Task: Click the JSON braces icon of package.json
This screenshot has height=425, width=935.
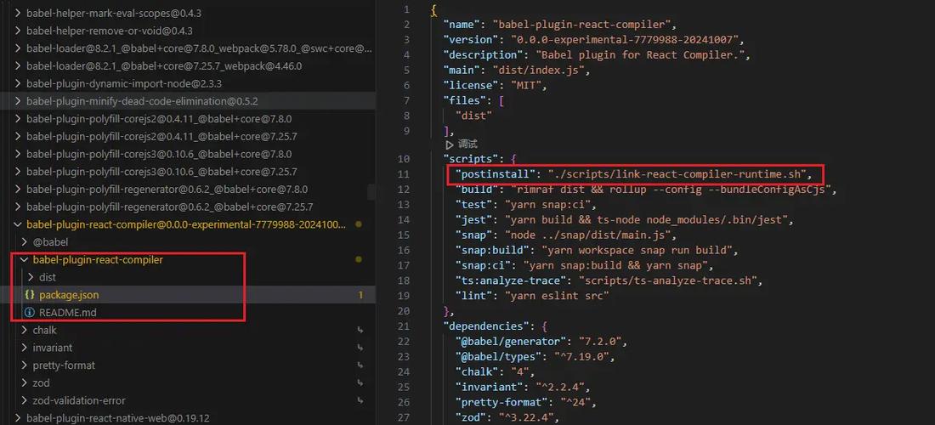Action: click(29, 295)
